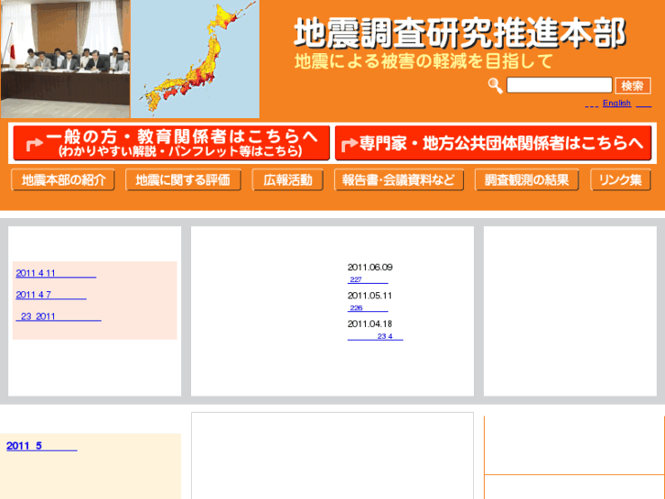This screenshot has width=665, height=499.
Task: Open the リンク集 menu
Action: coord(620,180)
